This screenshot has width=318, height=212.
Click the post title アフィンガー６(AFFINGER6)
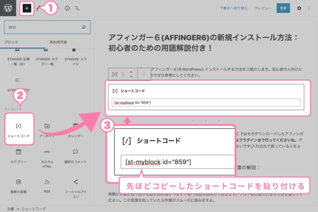(x=203, y=43)
